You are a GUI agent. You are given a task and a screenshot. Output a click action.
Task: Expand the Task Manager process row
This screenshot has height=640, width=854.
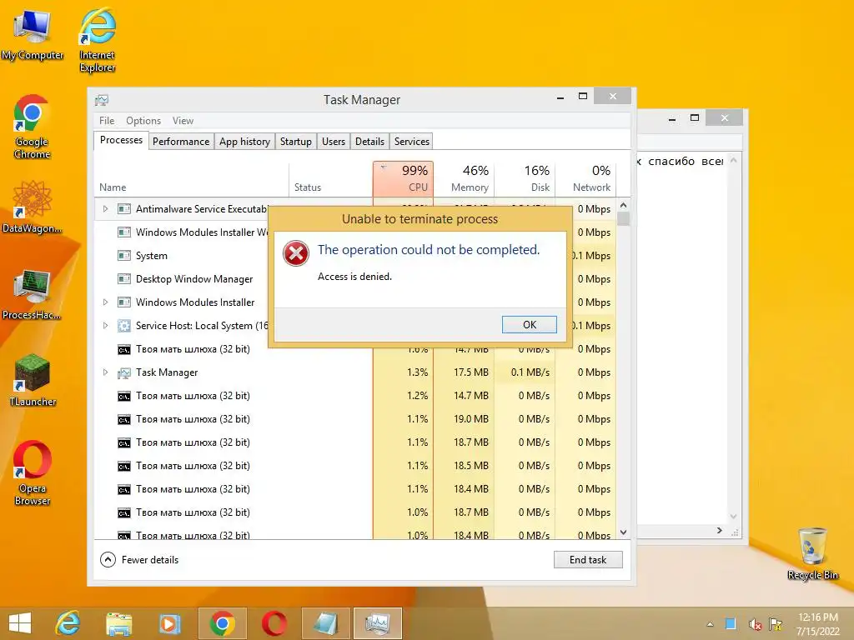(105, 372)
